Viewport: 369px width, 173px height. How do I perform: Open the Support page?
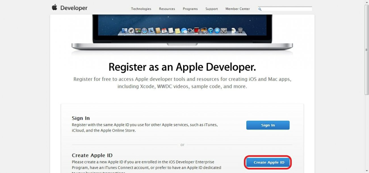211,9
